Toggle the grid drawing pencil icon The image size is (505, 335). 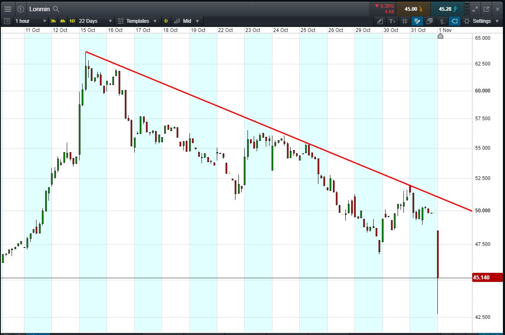click(417, 21)
